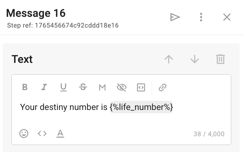The image size is (243, 152).
Task: Apply strikethrough formatting
Action: coord(83,87)
